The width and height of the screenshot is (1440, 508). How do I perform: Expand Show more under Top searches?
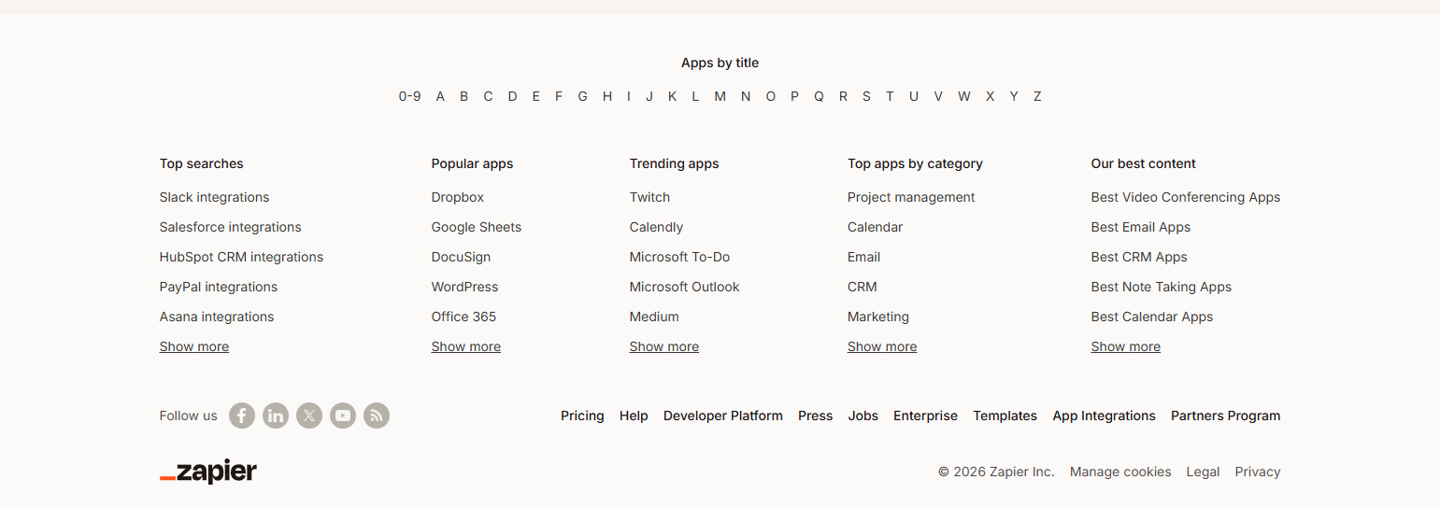194,346
